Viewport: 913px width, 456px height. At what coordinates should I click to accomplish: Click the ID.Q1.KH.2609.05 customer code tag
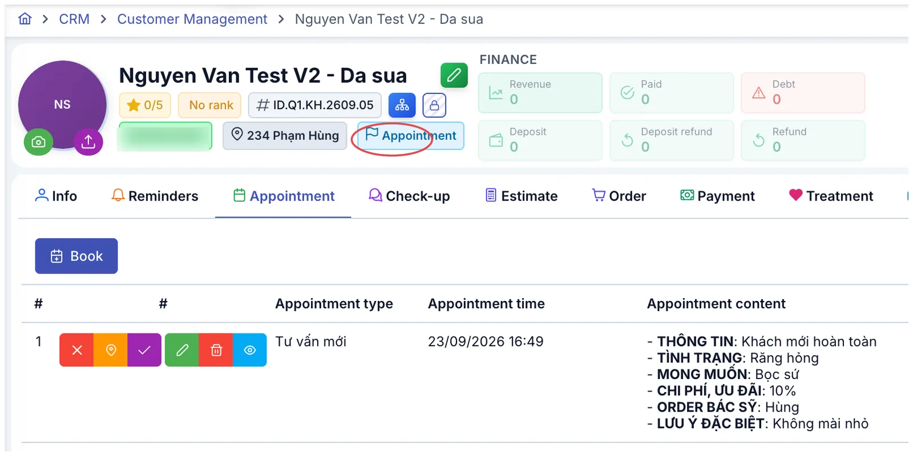pyautogui.click(x=315, y=105)
